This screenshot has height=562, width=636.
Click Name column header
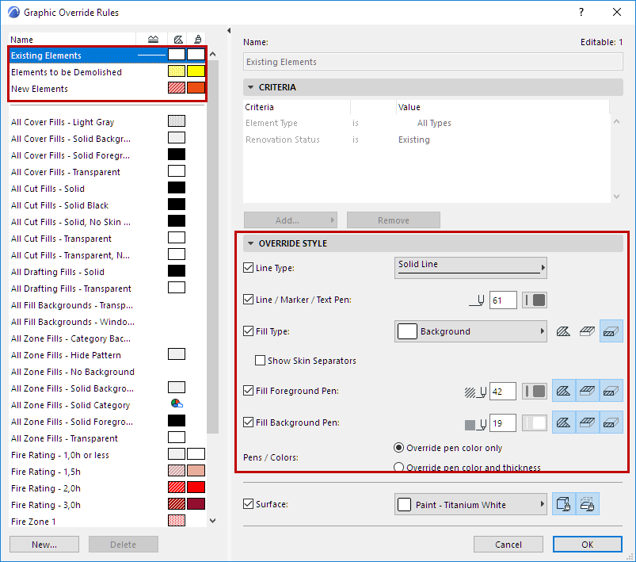click(72, 40)
